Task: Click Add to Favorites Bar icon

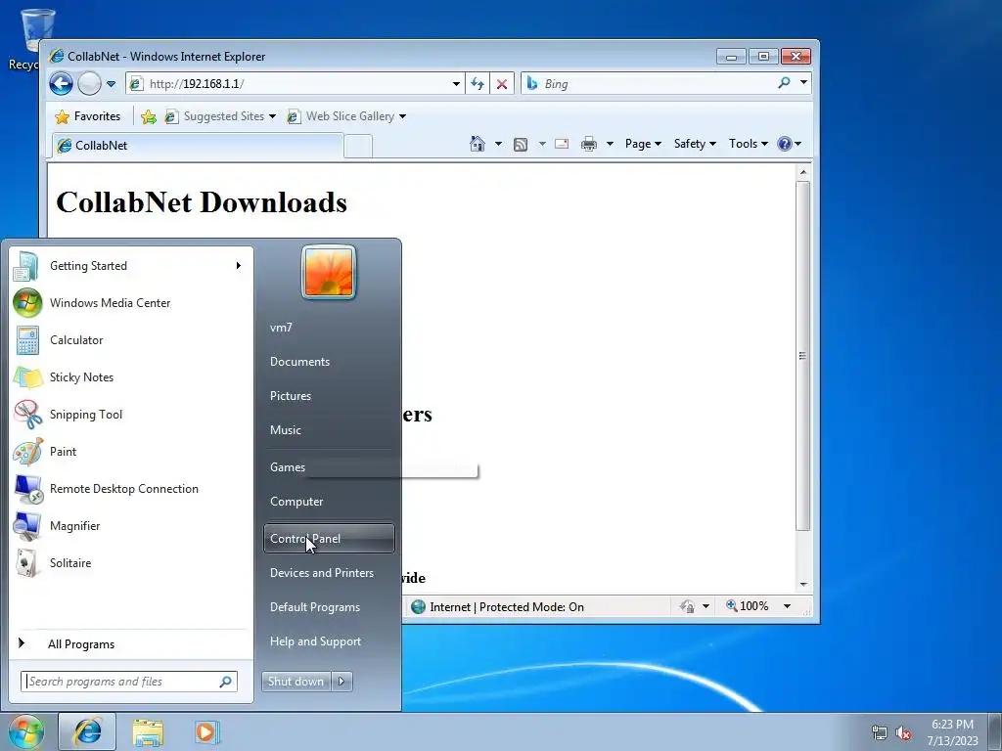Action: tap(149, 116)
